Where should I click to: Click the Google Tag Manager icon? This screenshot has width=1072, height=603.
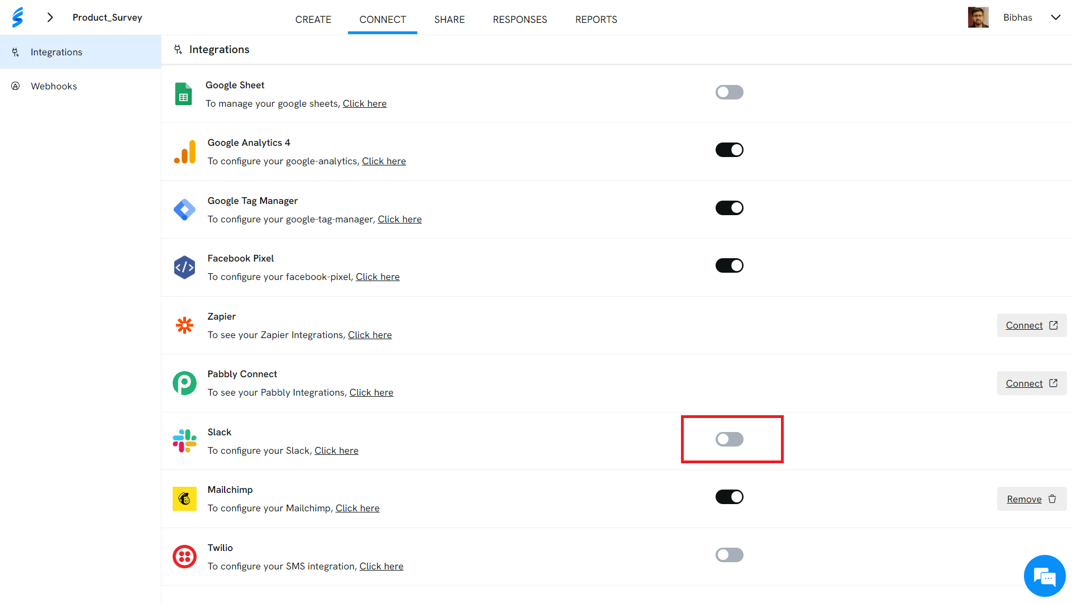pos(184,210)
